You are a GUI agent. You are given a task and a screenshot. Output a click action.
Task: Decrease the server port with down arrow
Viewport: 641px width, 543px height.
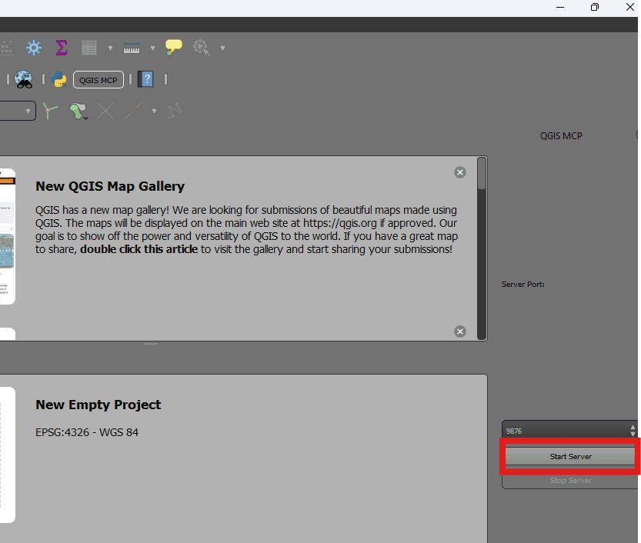pos(633,434)
